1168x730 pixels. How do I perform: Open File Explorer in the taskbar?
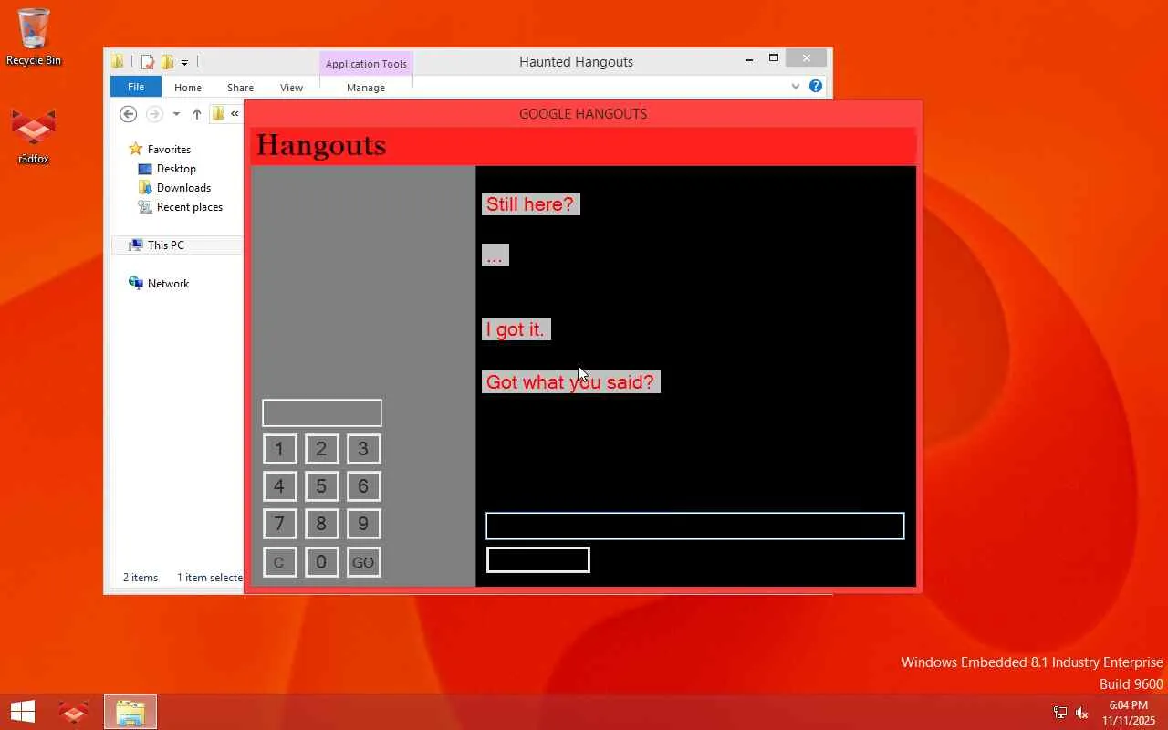[130, 712]
